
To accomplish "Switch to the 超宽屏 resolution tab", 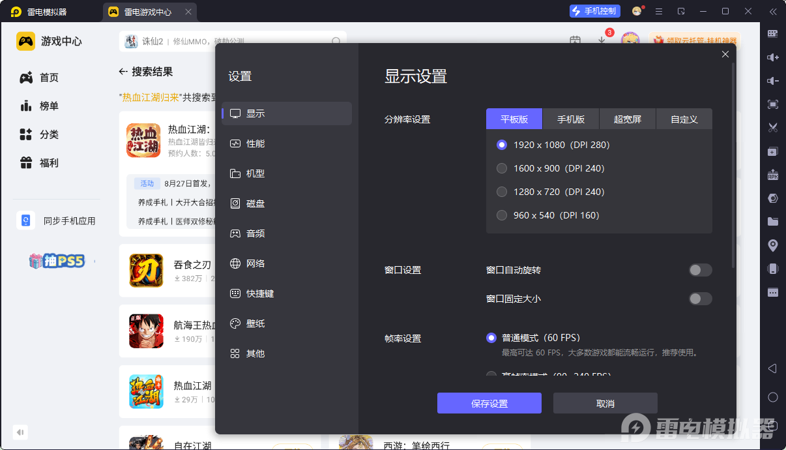I will click(627, 119).
